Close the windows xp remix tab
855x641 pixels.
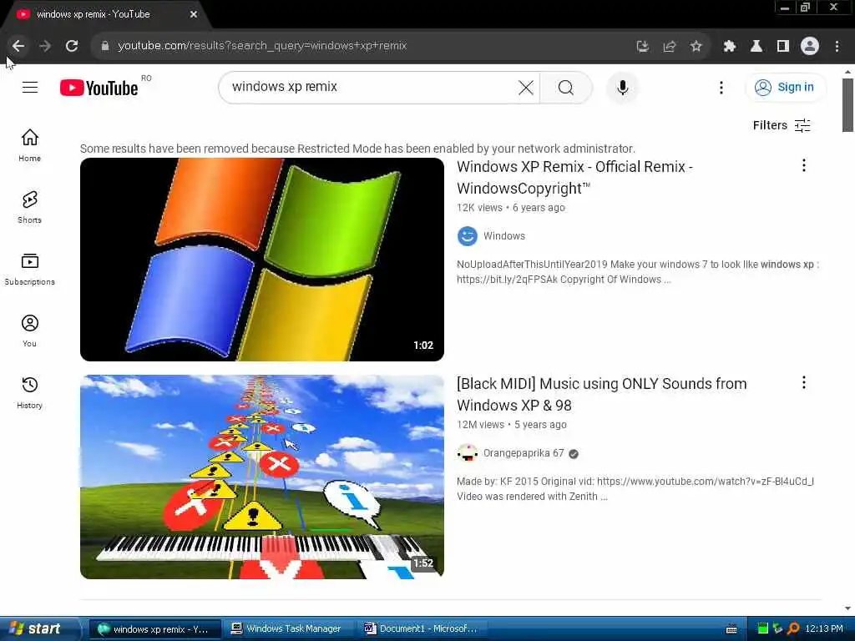[194, 15]
